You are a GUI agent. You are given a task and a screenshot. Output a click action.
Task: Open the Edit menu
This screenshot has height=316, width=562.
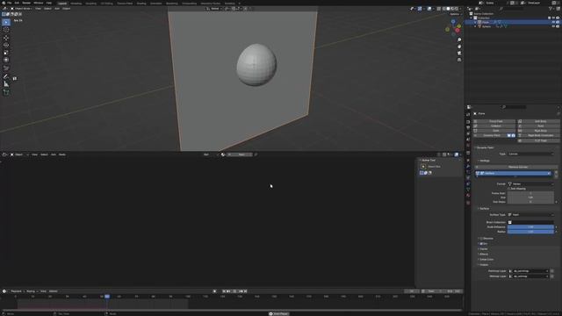[x=17, y=3]
